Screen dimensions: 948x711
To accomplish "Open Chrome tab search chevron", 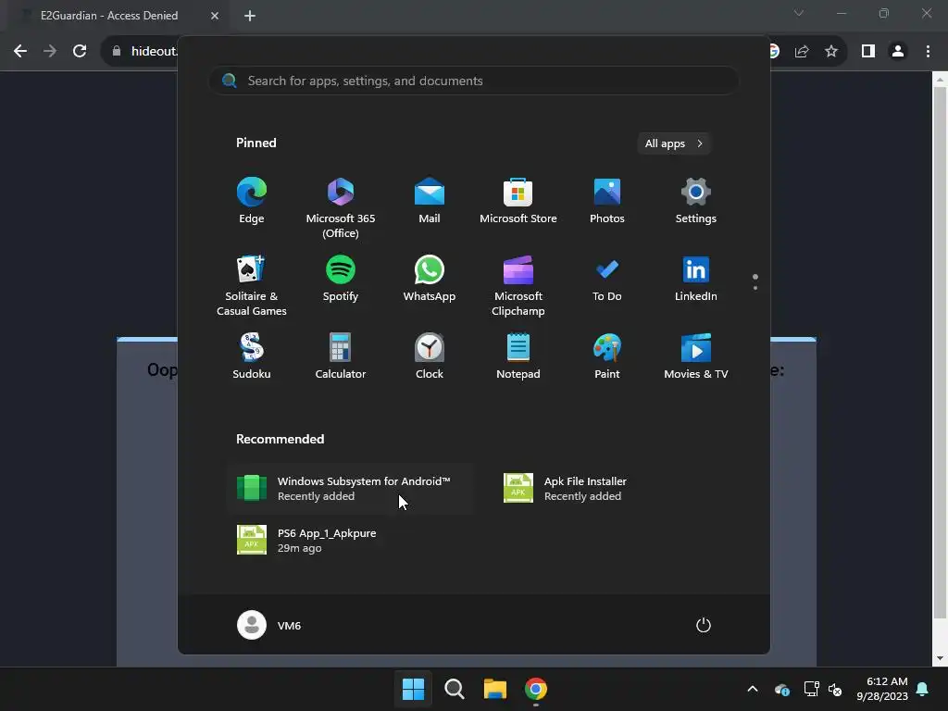I will [x=799, y=13].
